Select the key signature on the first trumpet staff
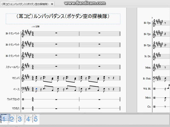This screenshot has width=170, height=127. coord(28,32)
